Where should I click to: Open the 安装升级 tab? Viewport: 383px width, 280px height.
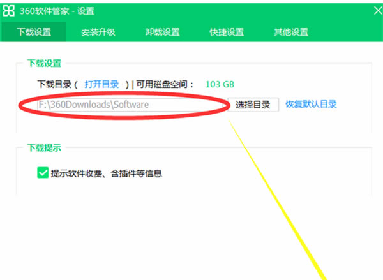[98, 32]
